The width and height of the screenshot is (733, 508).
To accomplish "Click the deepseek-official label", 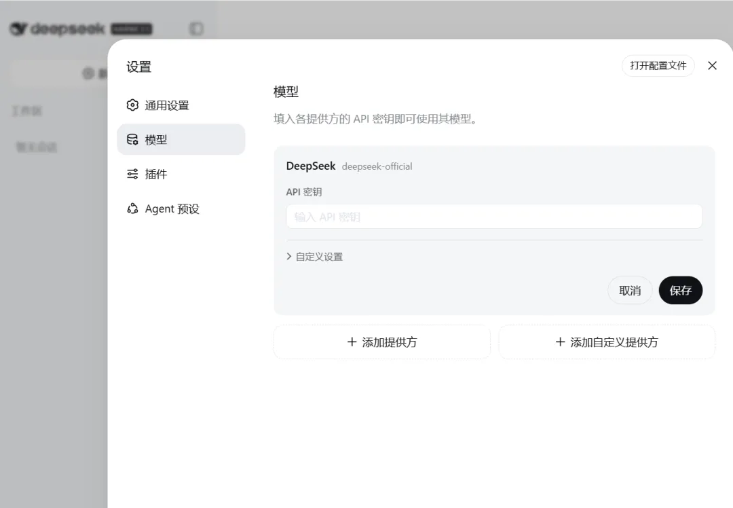I will [377, 166].
